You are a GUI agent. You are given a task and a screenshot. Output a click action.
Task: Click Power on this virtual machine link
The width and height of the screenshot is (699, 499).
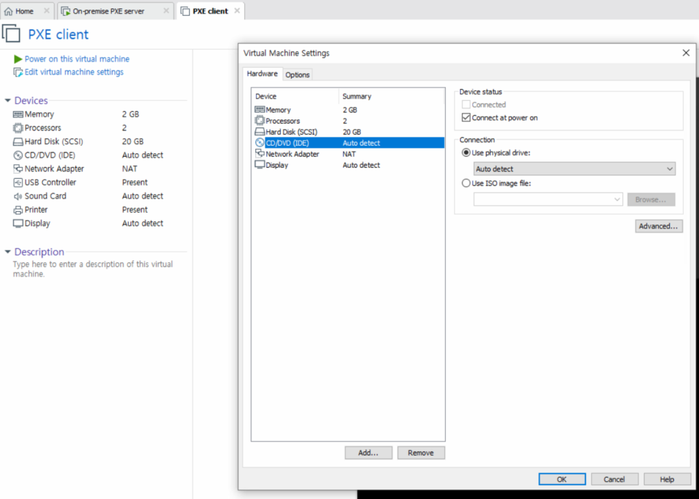[77, 59]
